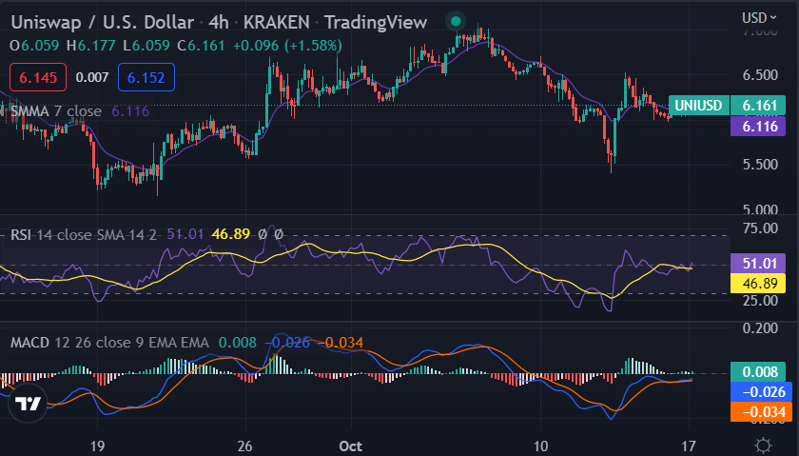The height and width of the screenshot is (456, 799).
Task: Click the 75.00 RSI axis label
Action: (x=760, y=228)
